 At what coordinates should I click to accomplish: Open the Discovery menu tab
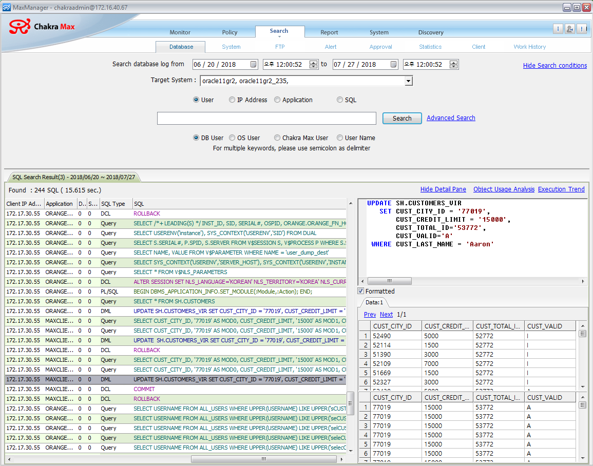click(431, 32)
